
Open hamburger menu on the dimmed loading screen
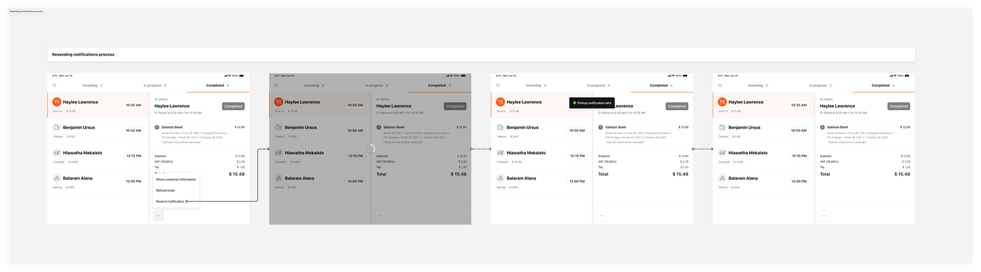276,86
